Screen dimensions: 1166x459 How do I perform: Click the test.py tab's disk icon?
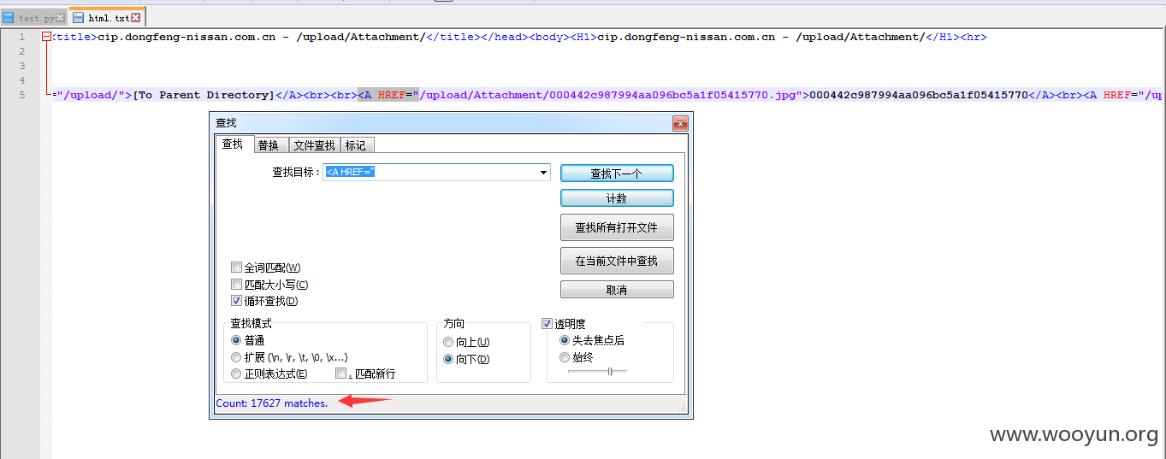click(9, 17)
